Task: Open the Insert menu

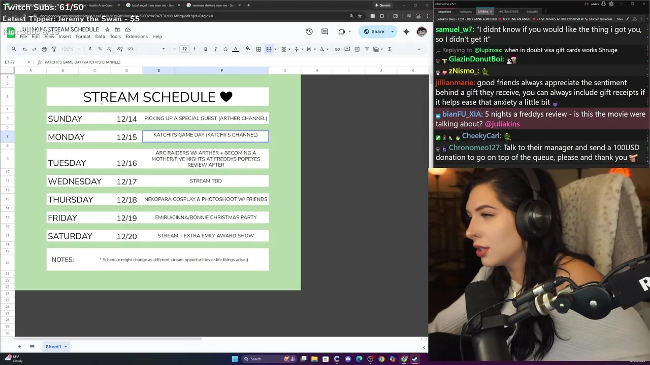Action: click(64, 36)
